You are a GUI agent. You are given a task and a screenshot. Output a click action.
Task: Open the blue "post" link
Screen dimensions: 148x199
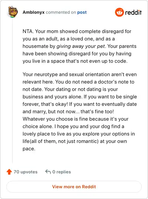82,12
